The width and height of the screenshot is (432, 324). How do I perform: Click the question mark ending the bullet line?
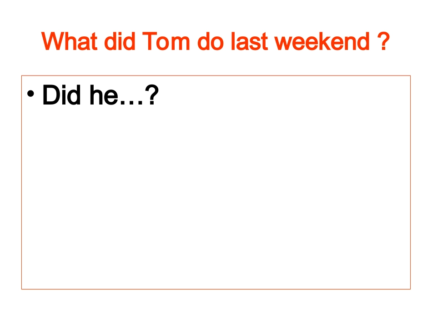tap(152, 95)
